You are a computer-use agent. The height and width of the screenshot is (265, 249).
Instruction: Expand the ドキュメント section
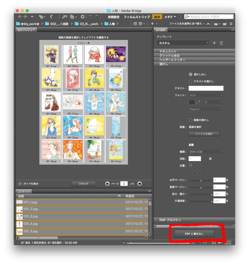pos(195,51)
